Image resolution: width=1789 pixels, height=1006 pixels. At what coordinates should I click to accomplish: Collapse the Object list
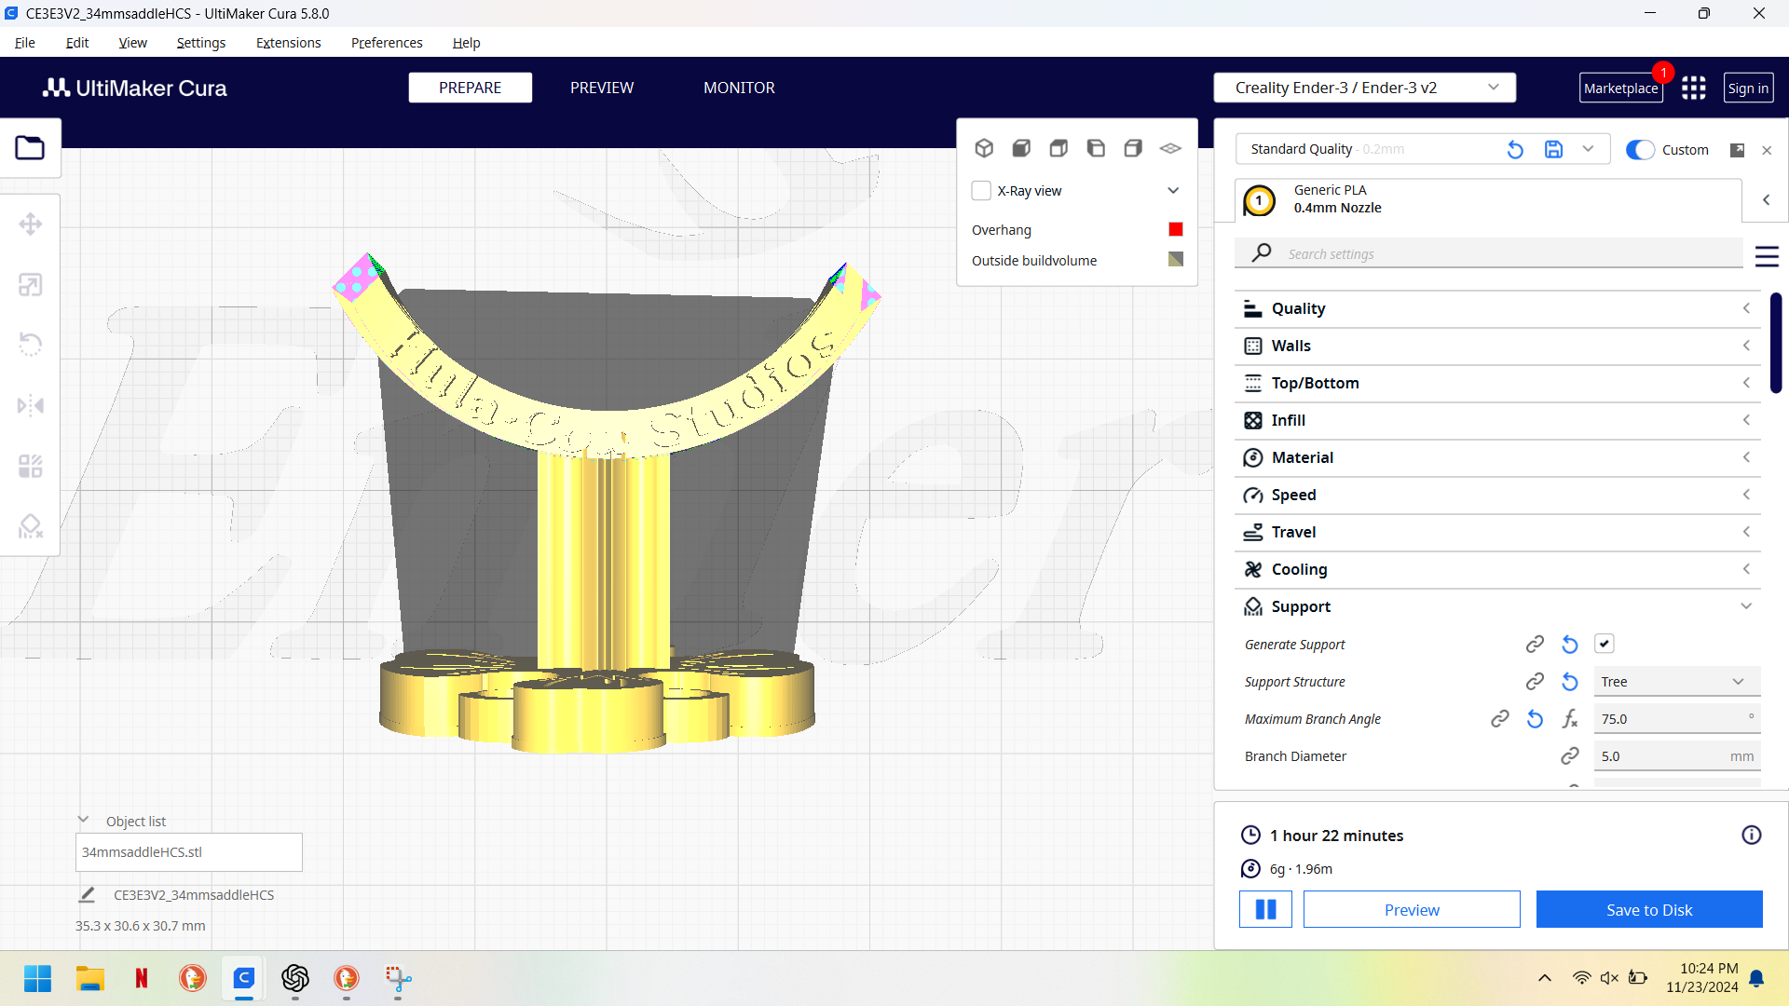[83, 821]
